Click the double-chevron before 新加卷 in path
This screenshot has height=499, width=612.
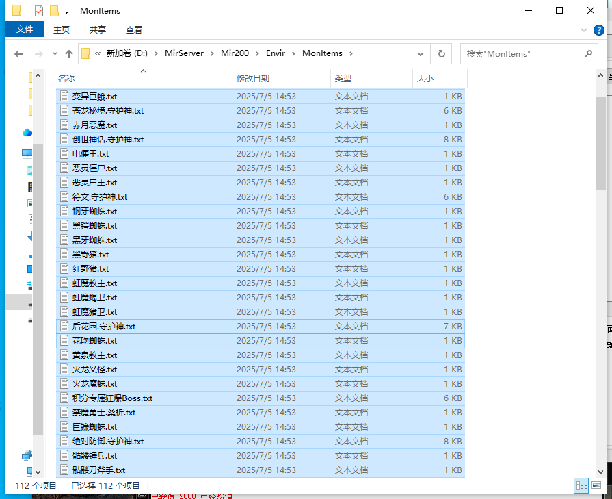pyautogui.click(x=98, y=53)
